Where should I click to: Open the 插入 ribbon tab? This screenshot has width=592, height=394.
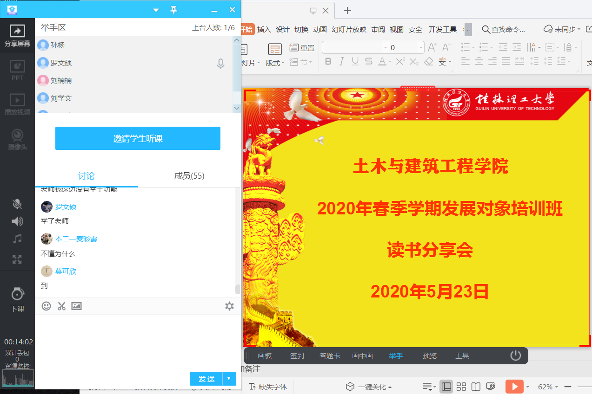264,29
